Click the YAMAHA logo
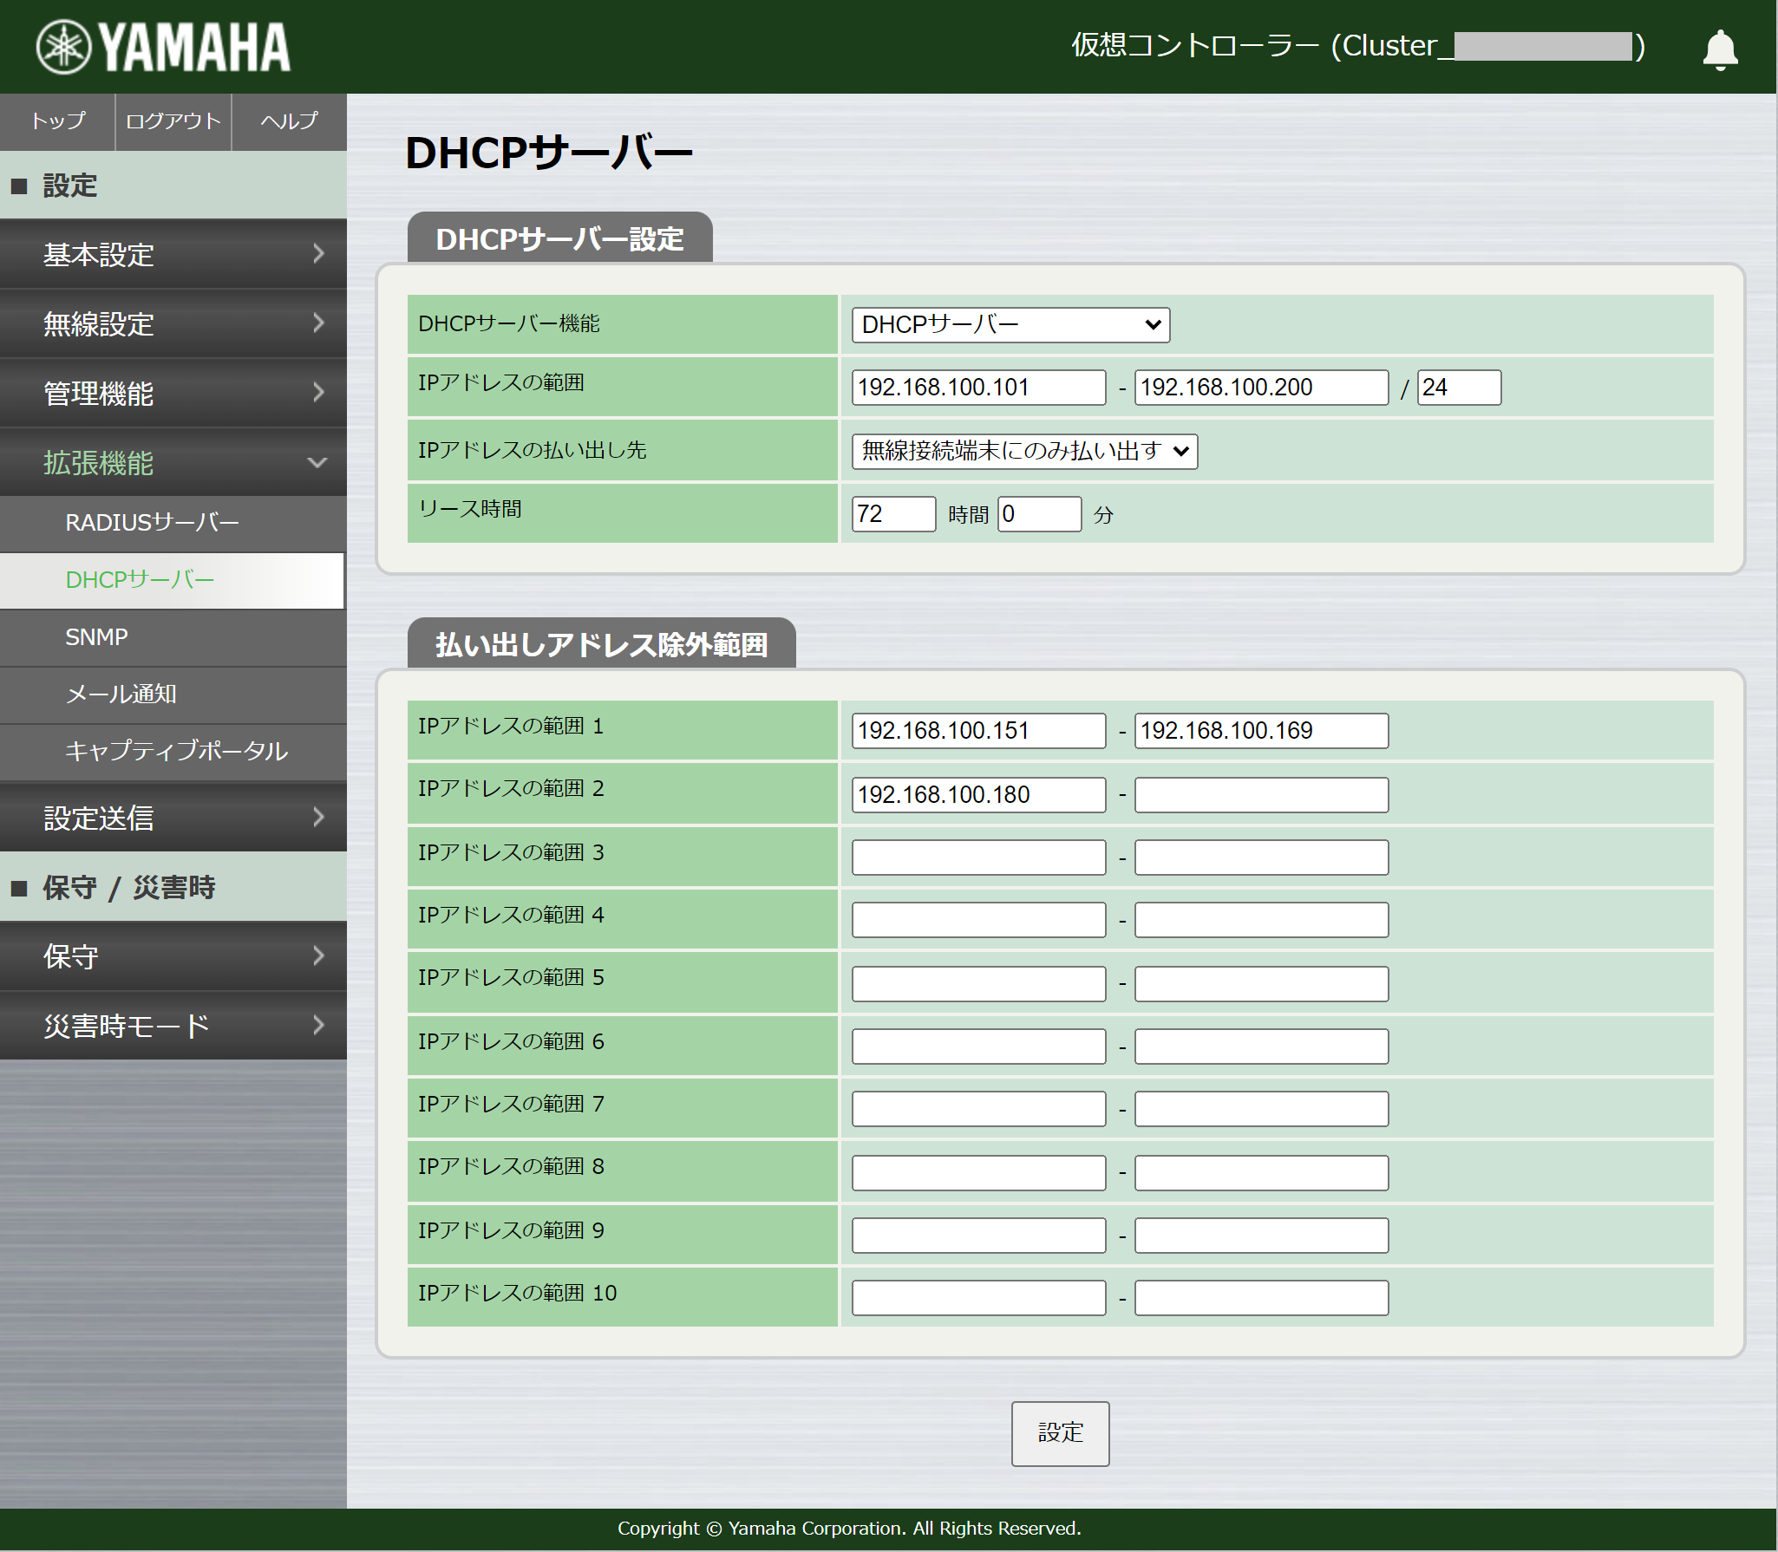This screenshot has height=1552, width=1778. (x=163, y=46)
